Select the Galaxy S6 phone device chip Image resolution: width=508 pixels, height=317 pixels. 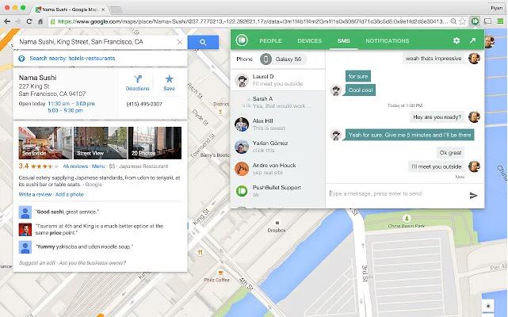pyautogui.click(x=283, y=59)
